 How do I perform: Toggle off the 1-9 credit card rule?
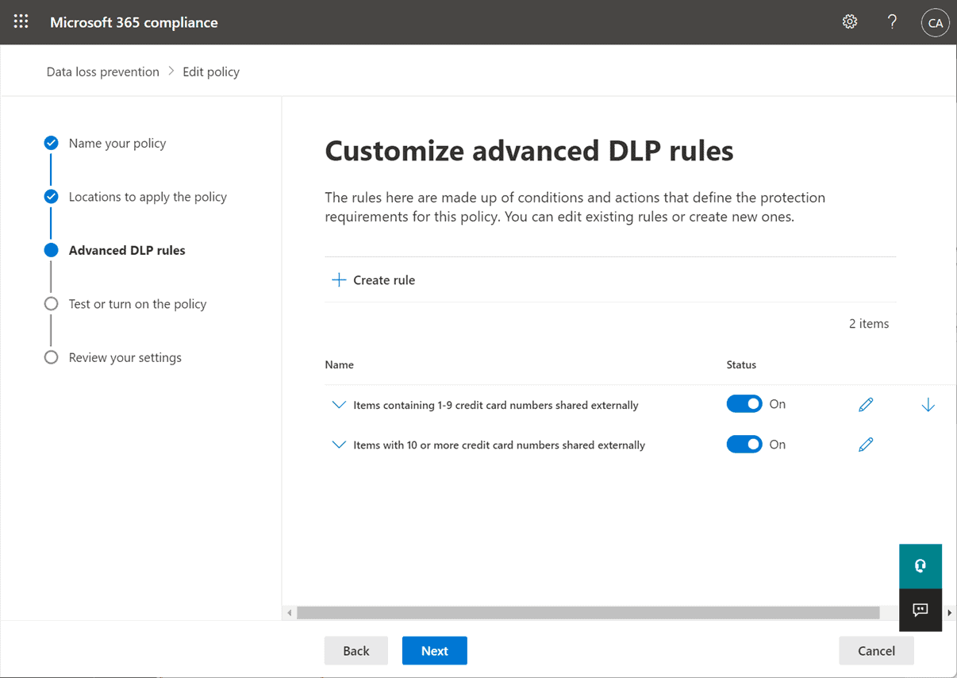coord(744,403)
